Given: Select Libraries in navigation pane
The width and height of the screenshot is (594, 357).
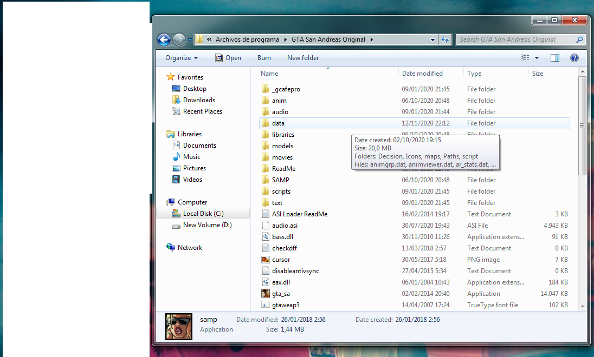Looking at the screenshot, I should (189, 134).
